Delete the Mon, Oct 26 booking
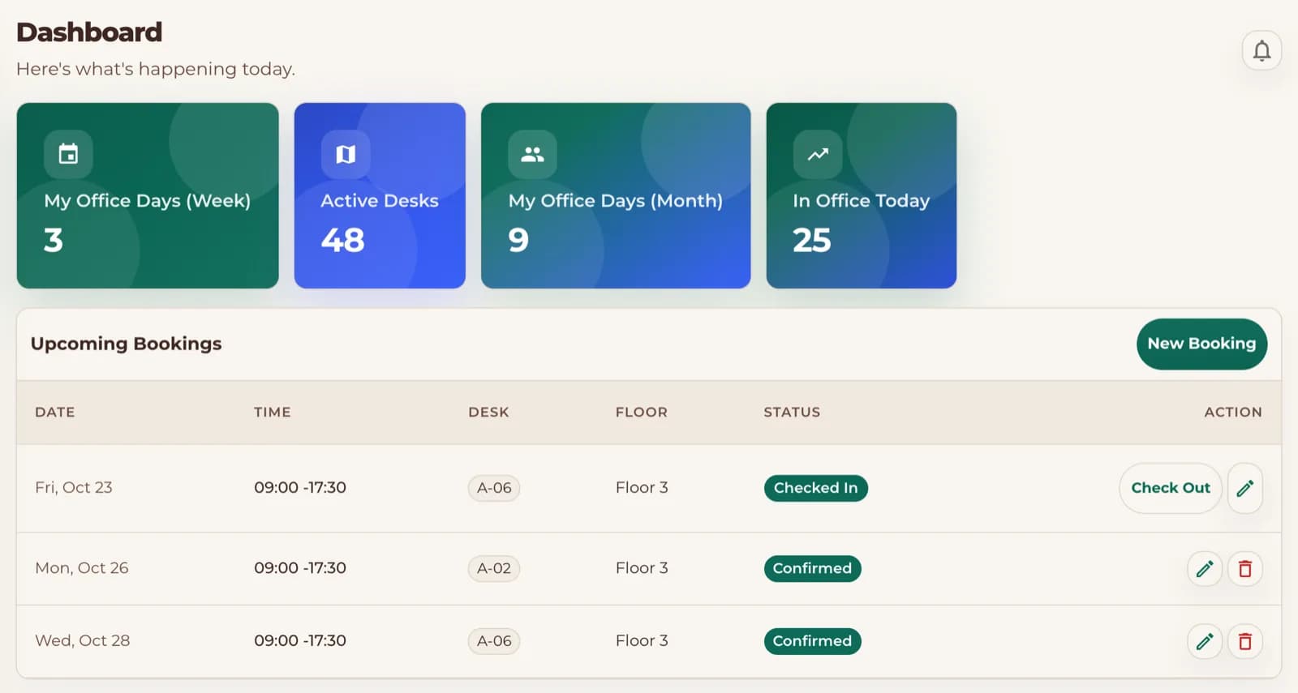 coord(1244,568)
